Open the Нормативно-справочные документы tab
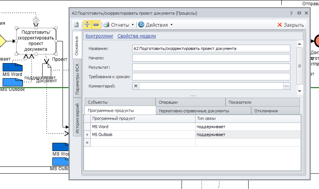This screenshot has width=319, height=189. pos(194,111)
